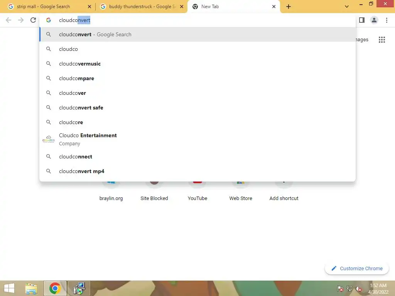The height and width of the screenshot is (296, 395).
Task: Open the side panel icon
Action: coord(362,20)
